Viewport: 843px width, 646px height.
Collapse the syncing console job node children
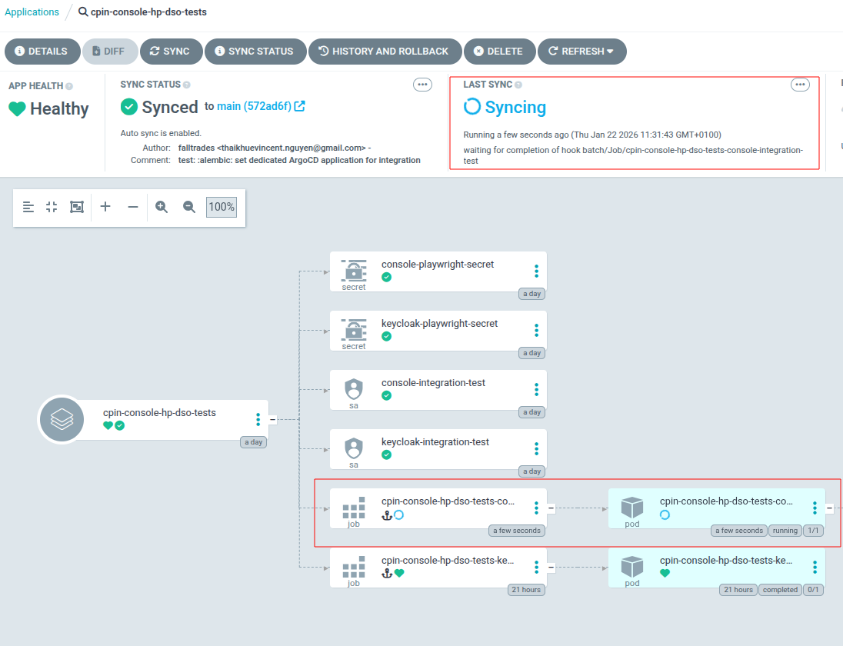(x=551, y=508)
